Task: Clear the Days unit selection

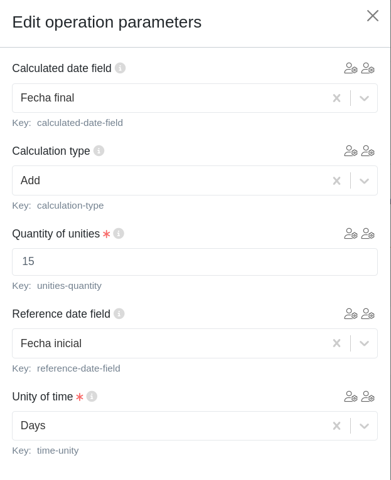Action: [337, 426]
